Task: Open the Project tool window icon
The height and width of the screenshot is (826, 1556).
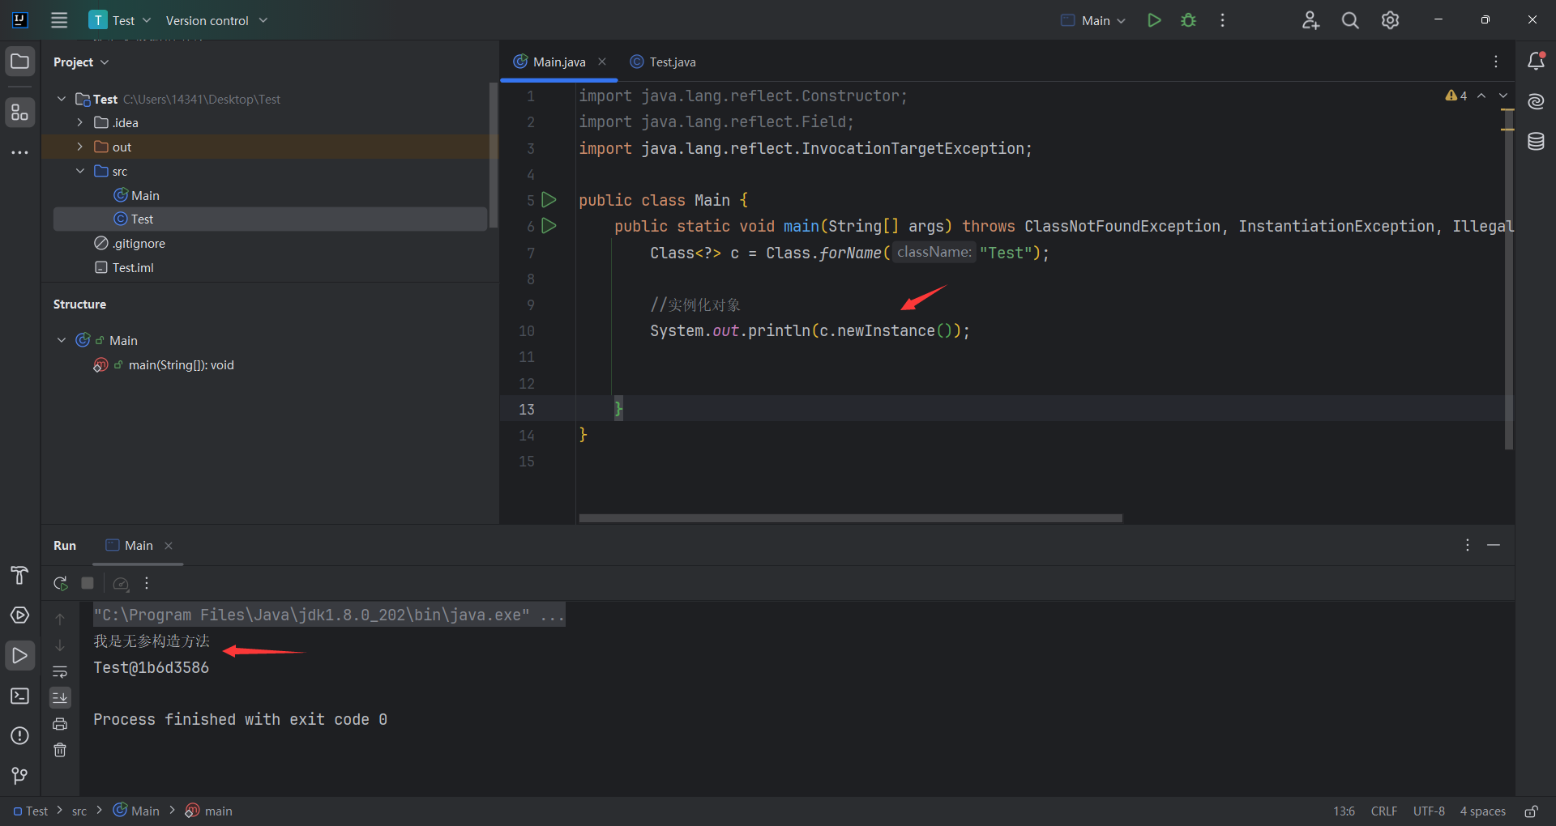Action: pyautogui.click(x=20, y=62)
